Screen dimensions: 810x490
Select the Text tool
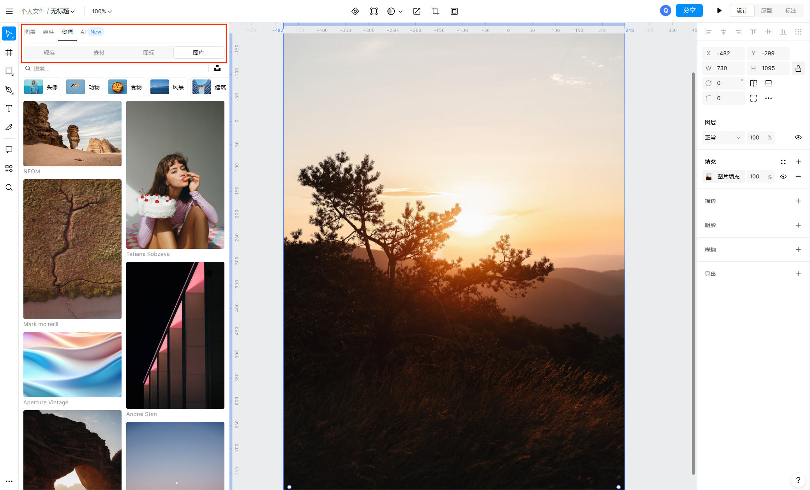[x=9, y=109]
